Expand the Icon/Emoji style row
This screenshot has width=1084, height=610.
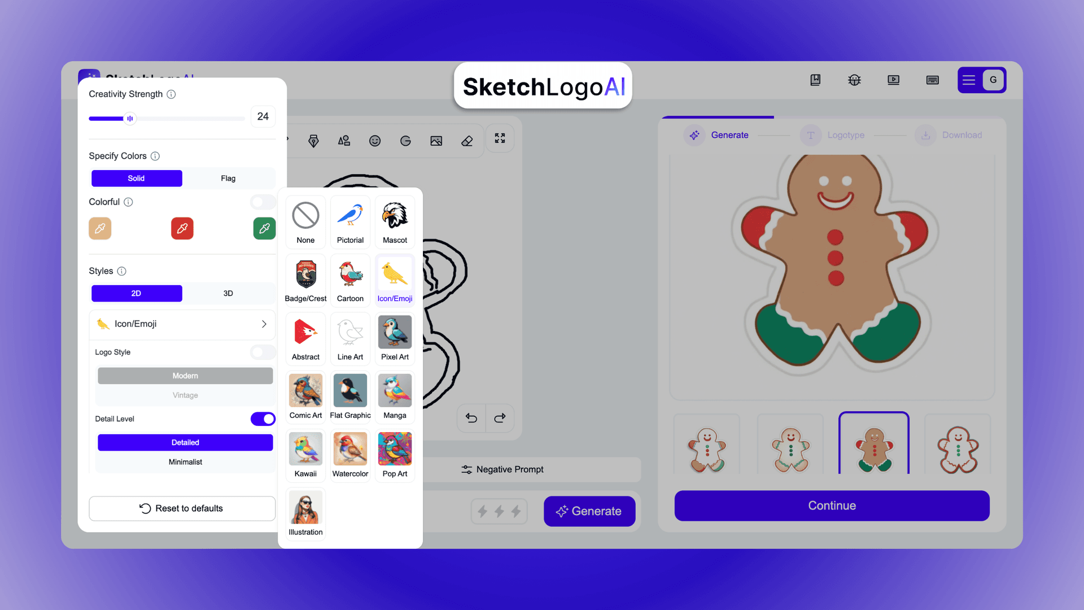265,323
